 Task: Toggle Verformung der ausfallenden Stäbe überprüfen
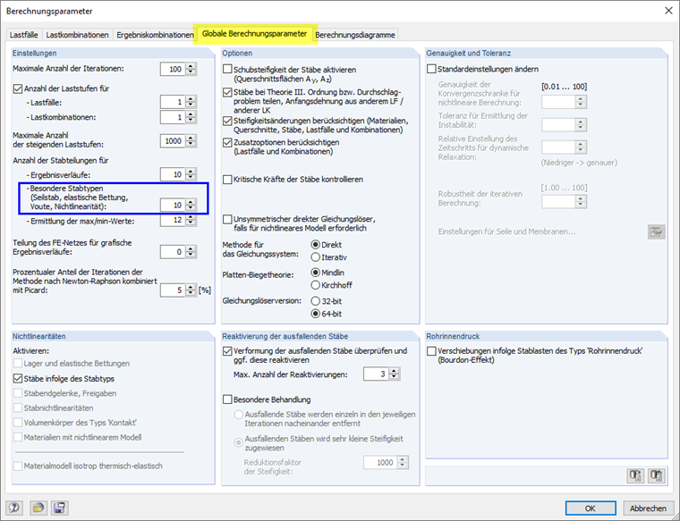[227, 351]
